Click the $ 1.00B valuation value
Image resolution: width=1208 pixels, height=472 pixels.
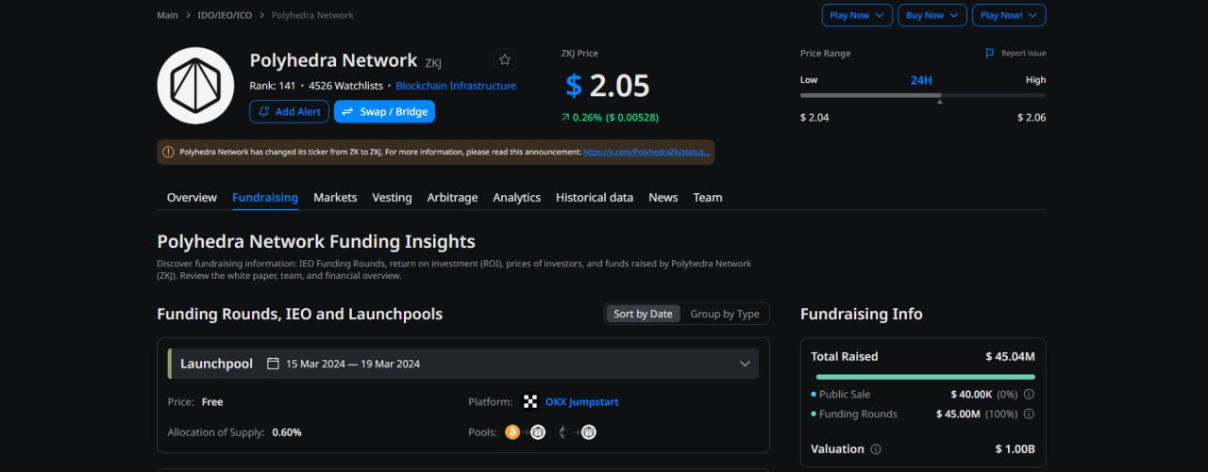[1015, 449]
